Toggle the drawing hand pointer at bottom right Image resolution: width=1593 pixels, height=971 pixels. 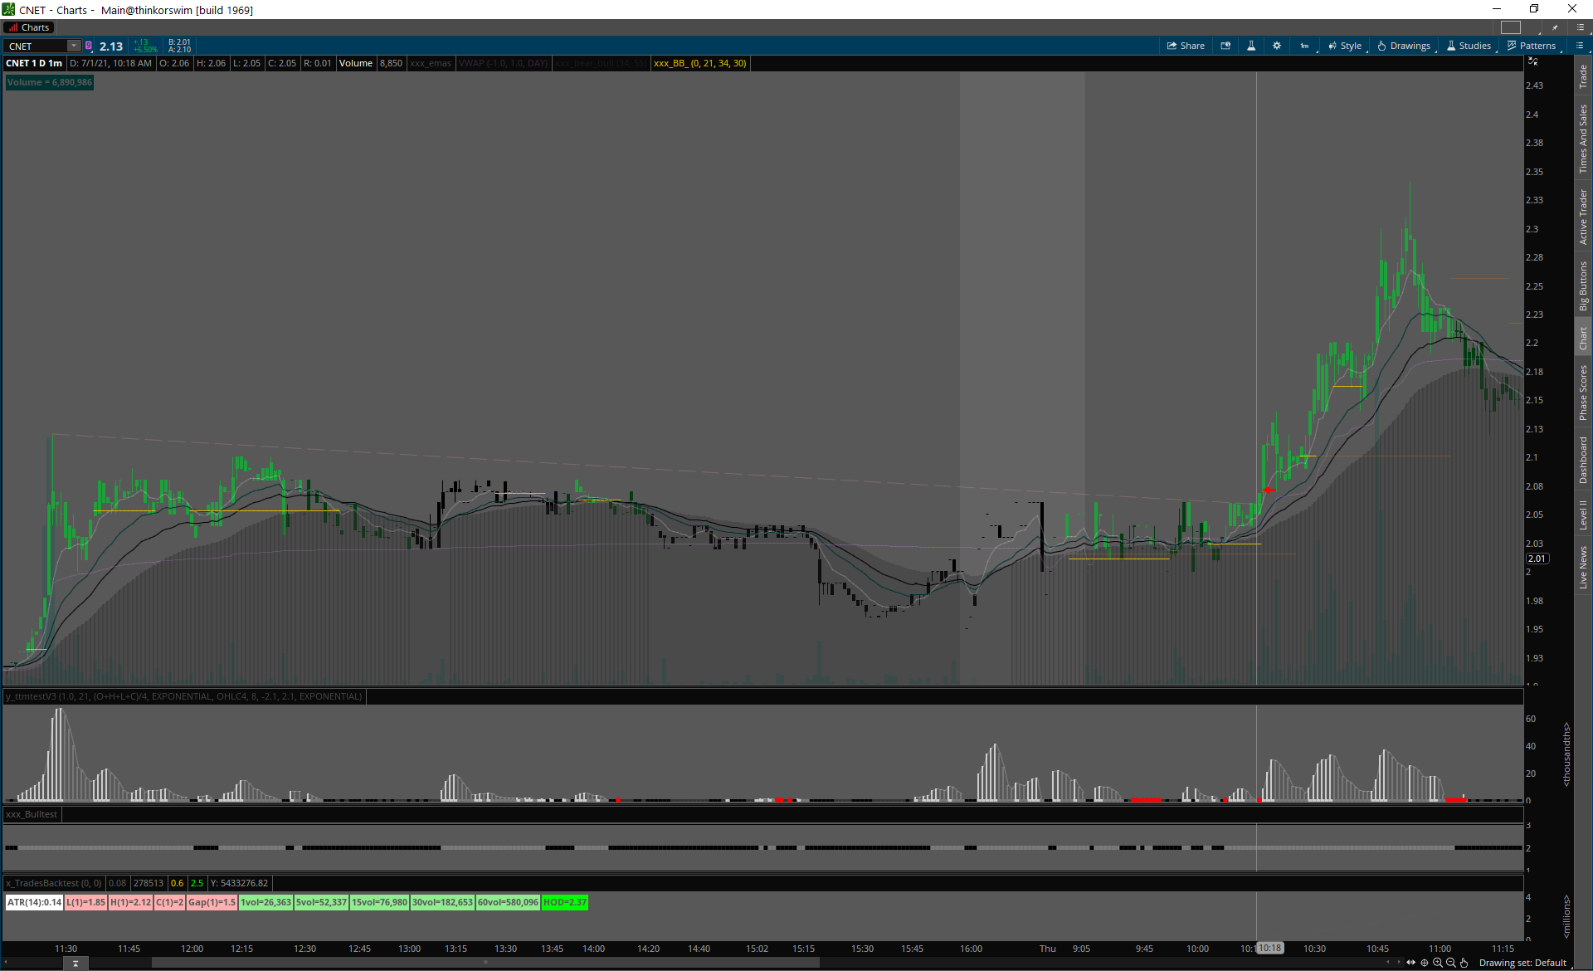(1464, 963)
